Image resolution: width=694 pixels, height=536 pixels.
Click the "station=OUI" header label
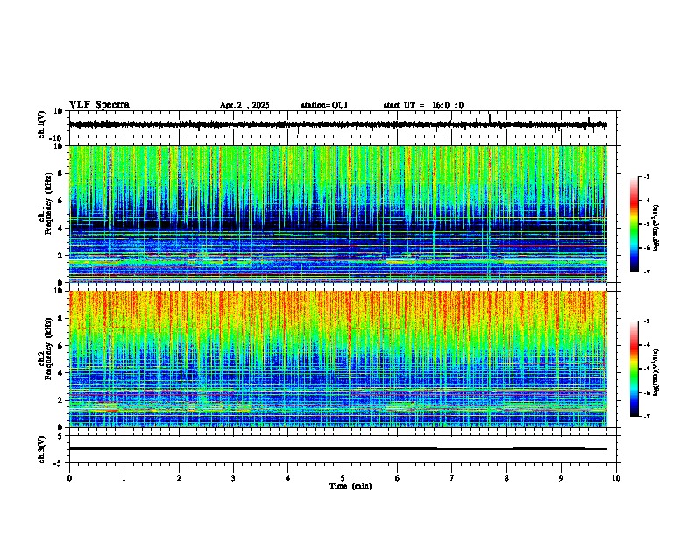tap(324, 105)
